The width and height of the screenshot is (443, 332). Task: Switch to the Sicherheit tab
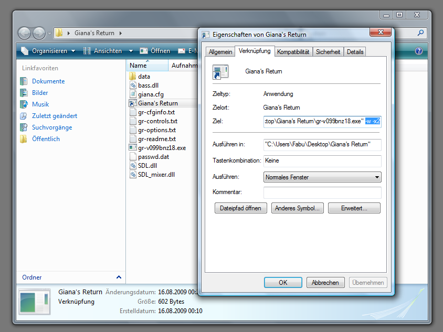(328, 52)
